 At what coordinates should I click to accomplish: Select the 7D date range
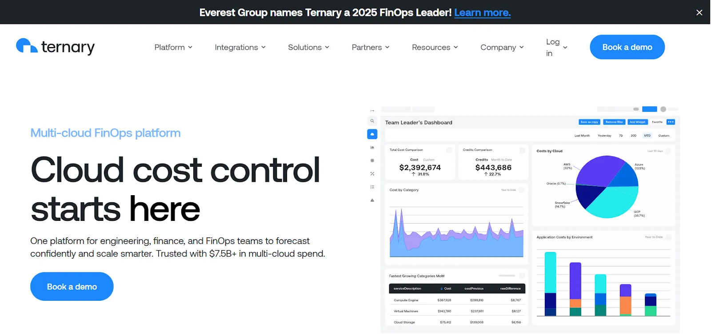coord(621,136)
